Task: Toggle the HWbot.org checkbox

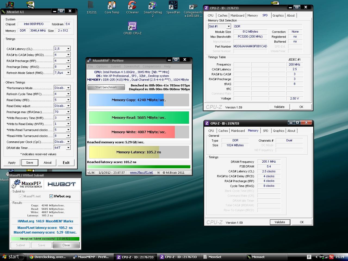Action: click(51, 196)
